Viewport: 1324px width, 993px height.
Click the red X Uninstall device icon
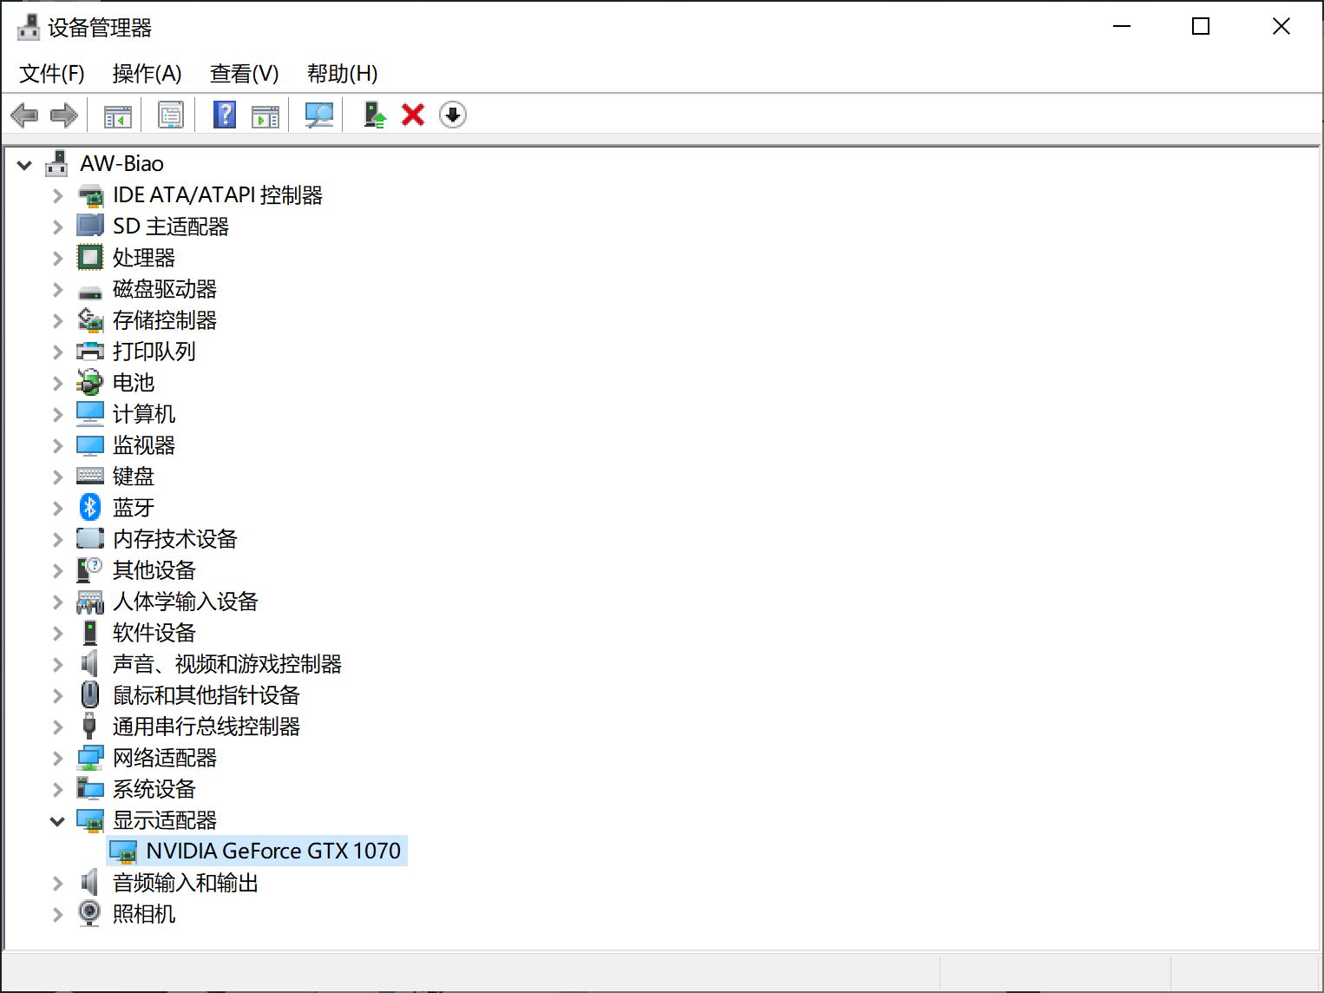click(x=413, y=115)
